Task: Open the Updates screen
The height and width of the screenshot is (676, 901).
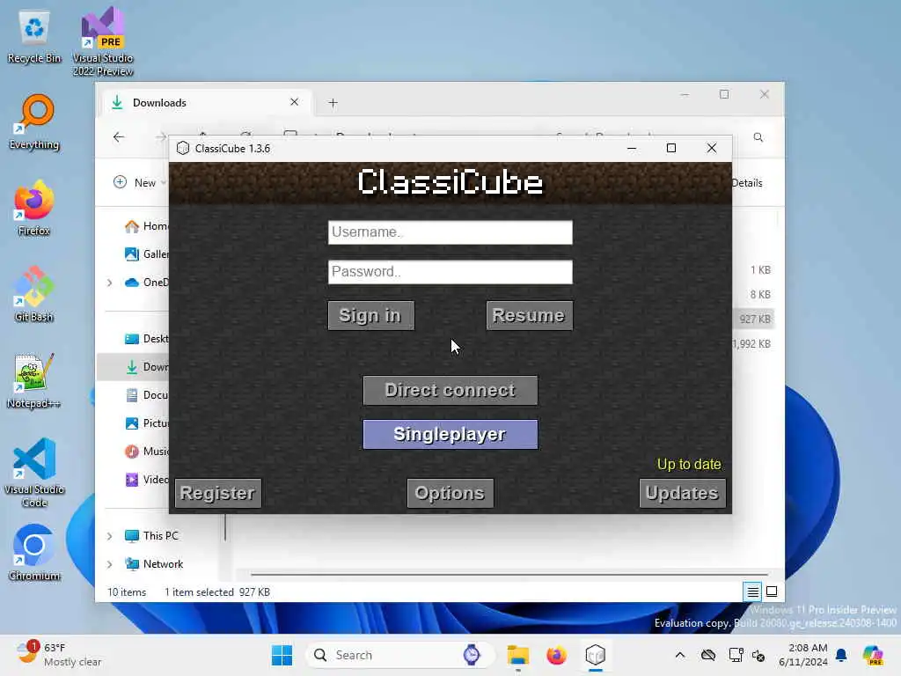Action: click(x=682, y=493)
